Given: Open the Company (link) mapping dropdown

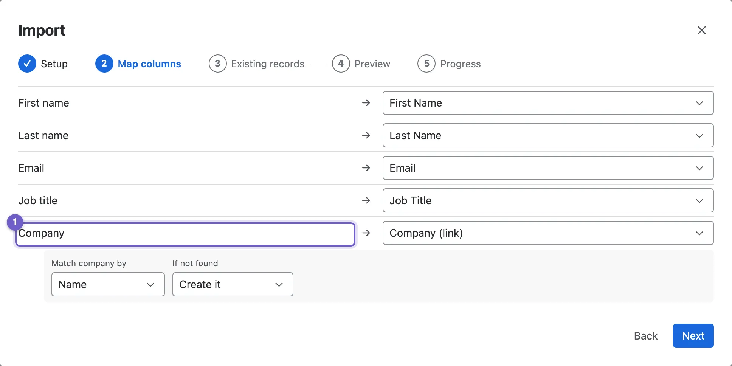Looking at the screenshot, I should (x=548, y=233).
